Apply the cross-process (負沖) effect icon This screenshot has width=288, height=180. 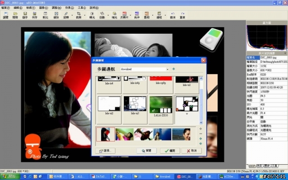click(x=137, y=15)
